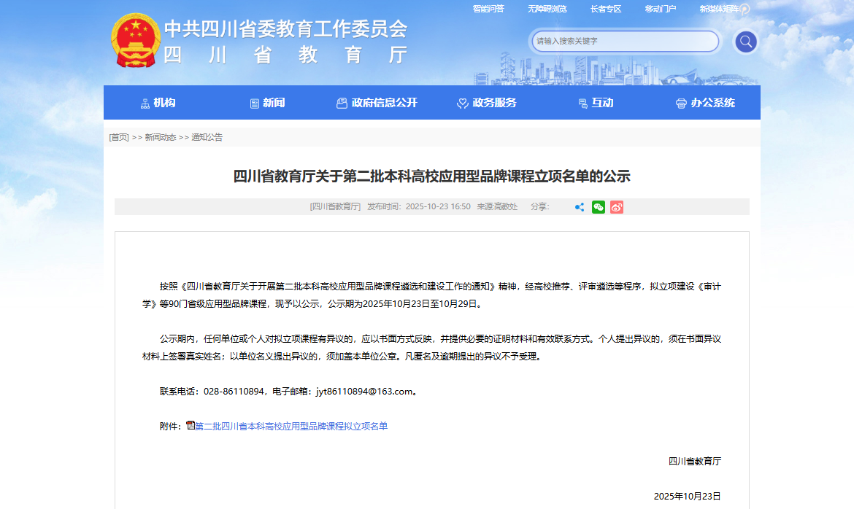Click the document icon beside the attachment
The height and width of the screenshot is (509, 854).
coord(191,424)
